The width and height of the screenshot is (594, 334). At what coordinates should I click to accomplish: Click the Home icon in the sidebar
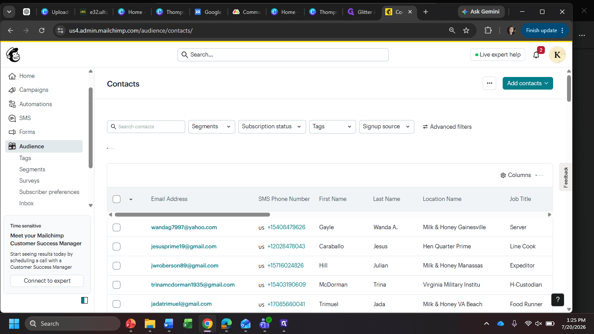pos(12,76)
